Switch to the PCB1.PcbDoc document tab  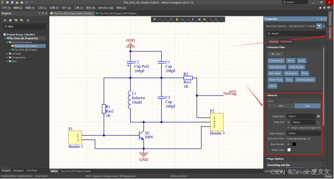[x=116, y=14]
